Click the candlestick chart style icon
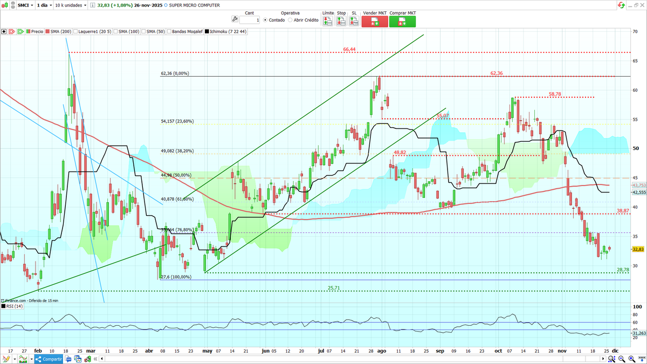Screen dimensions: 647x364 [5, 4]
